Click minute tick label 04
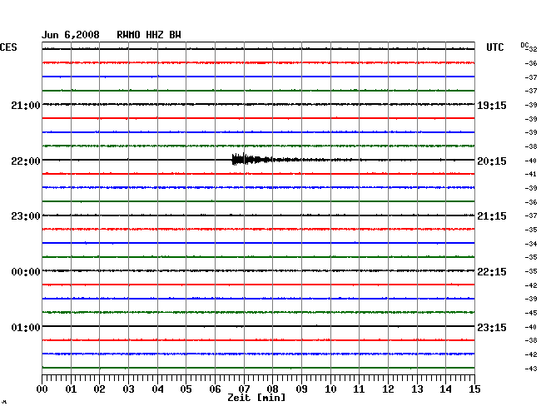541x411 pixels. (157, 389)
